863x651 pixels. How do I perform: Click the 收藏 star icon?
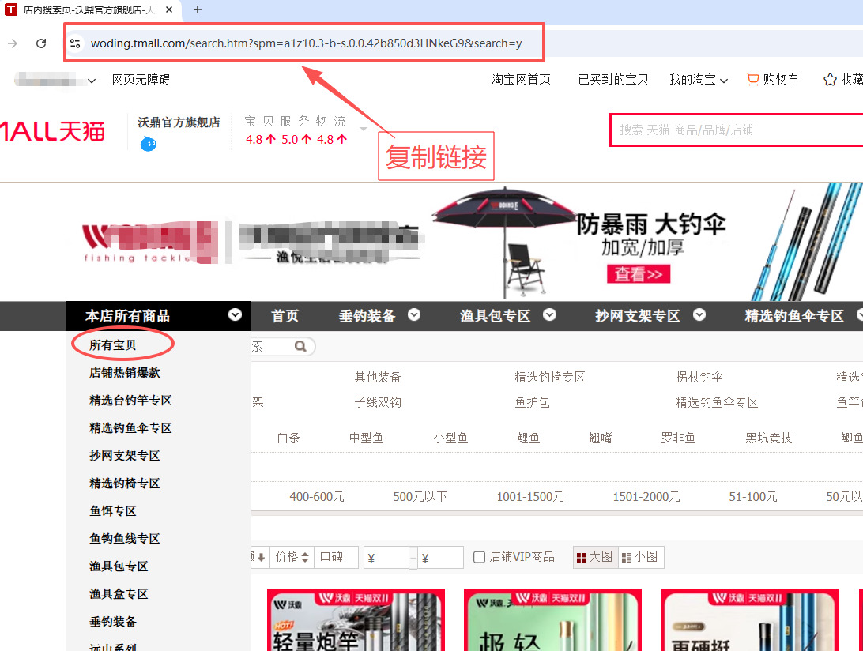(830, 80)
